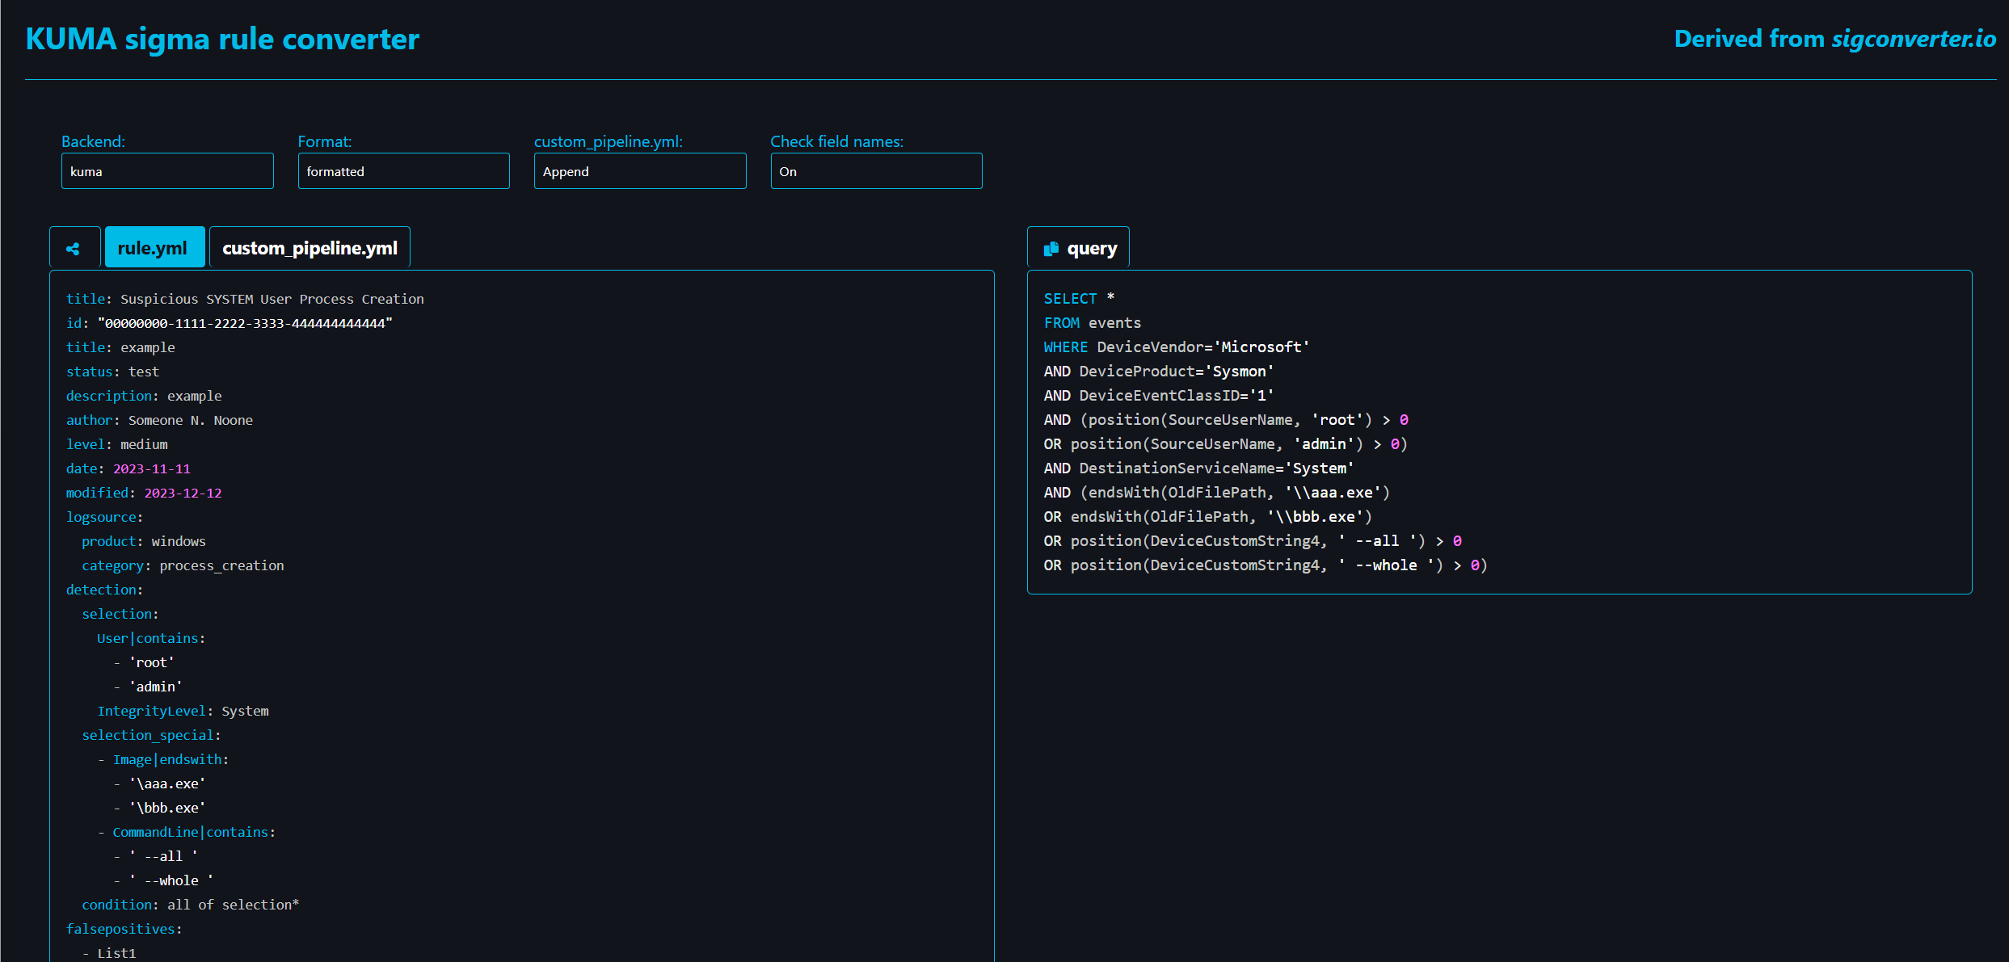Click the 'IntegrityLevel: System' line
Screen dimensions: 2009x962
coord(183,711)
